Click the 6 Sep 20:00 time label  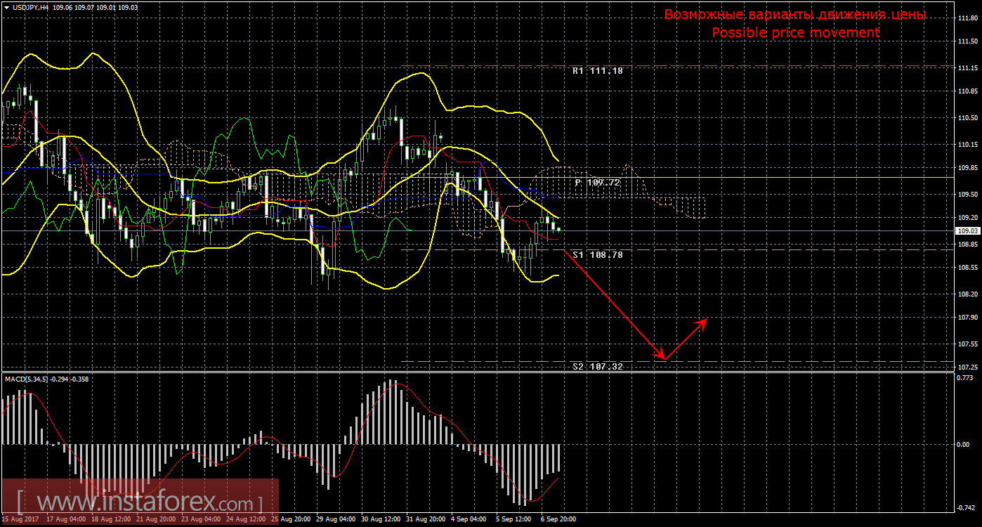pos(558,519)
